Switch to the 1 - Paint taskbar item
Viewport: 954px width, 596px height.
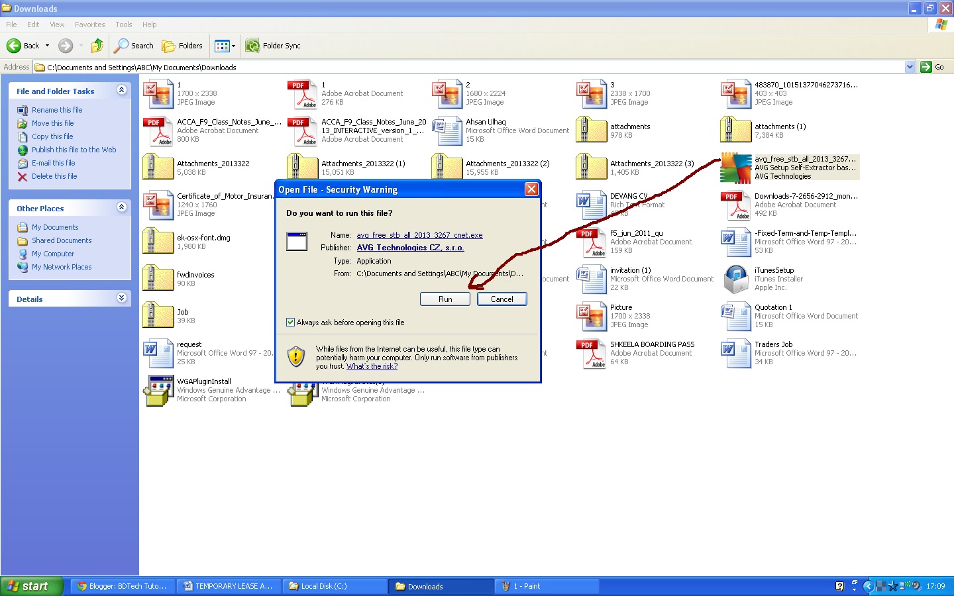pos(548,586)
